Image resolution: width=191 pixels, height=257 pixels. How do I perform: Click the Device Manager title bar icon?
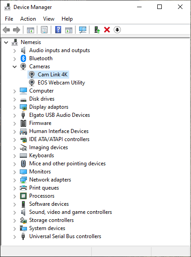pyautogui.click(x=8, y=7)
